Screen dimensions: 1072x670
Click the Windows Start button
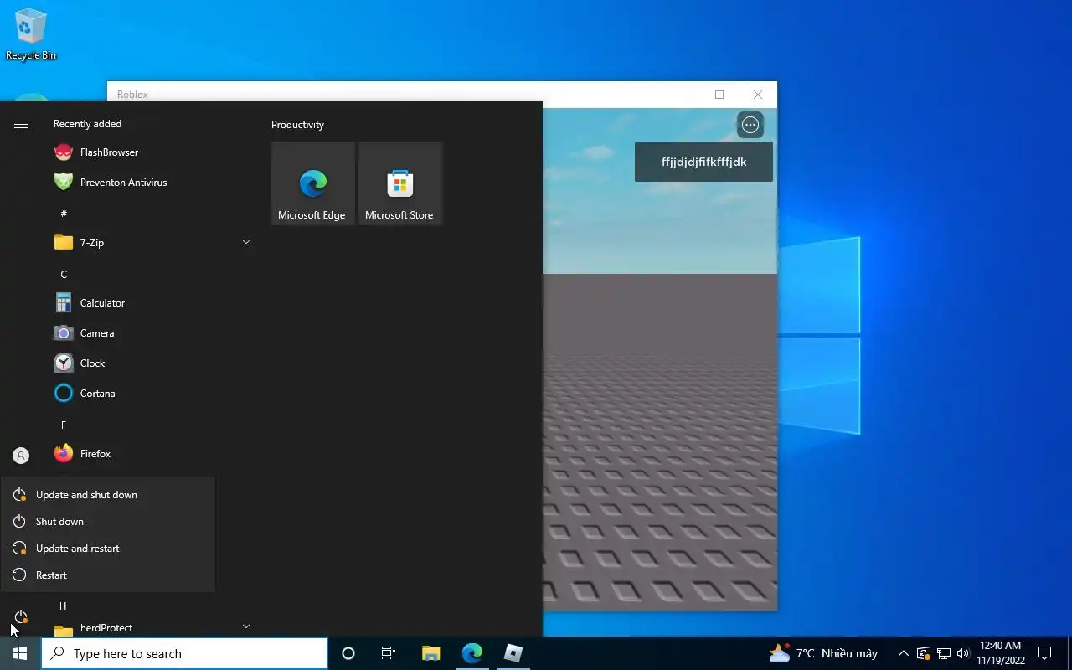[20, 653]
